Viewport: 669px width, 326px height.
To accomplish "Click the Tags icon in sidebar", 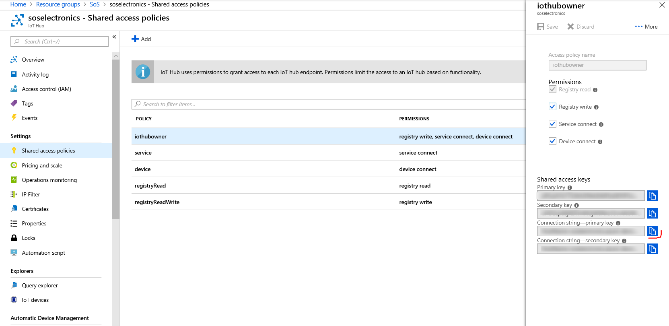I will point(14,103).
